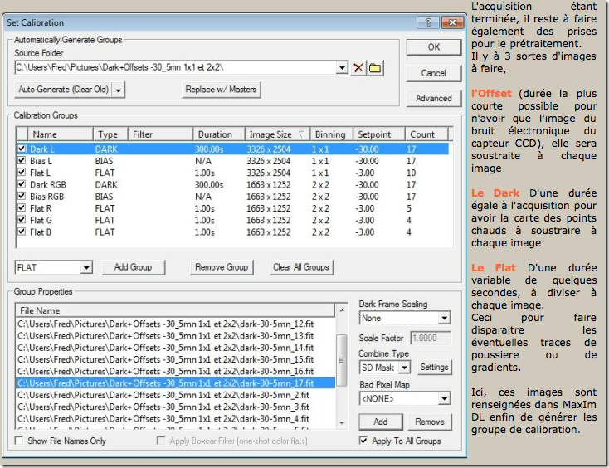Expand the Auto-Generate arrow menu
609x468 pixels.
click(x=118, y=90)
